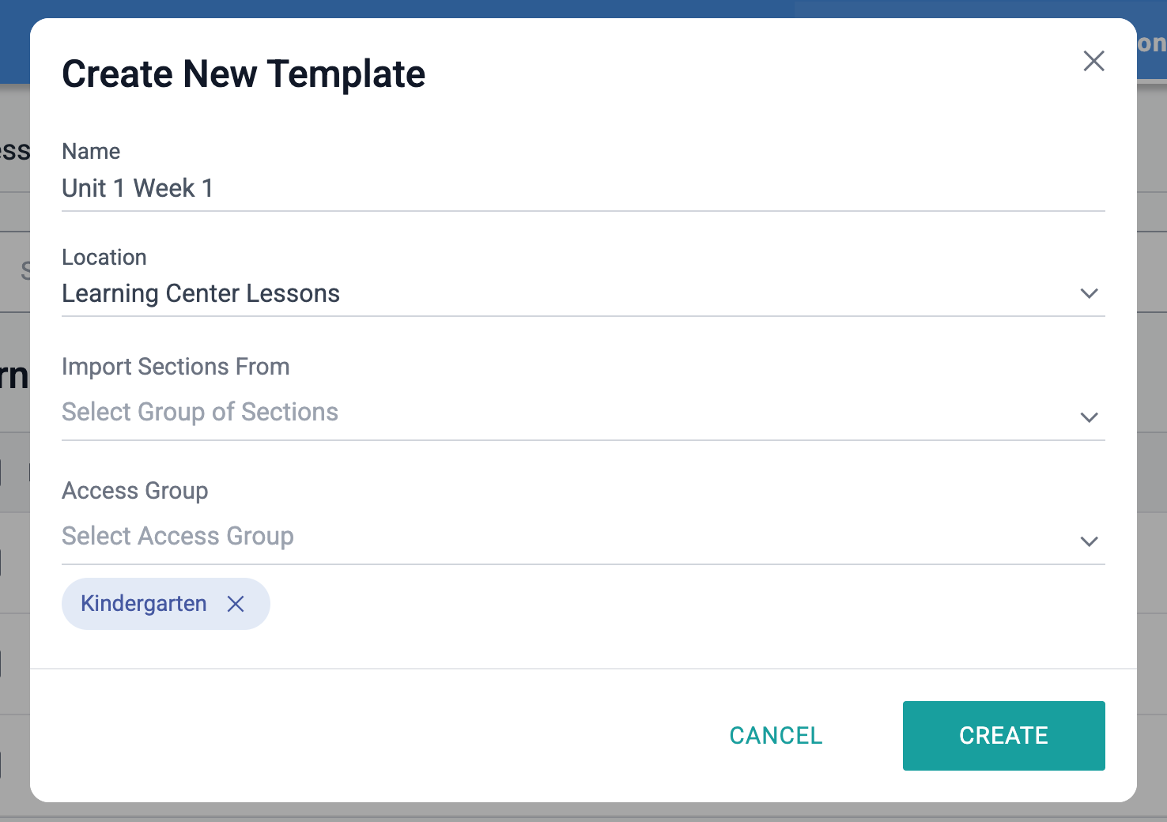1167x822 pixels.
Task: Click the Name field label
Action: (x=91, y=151)
